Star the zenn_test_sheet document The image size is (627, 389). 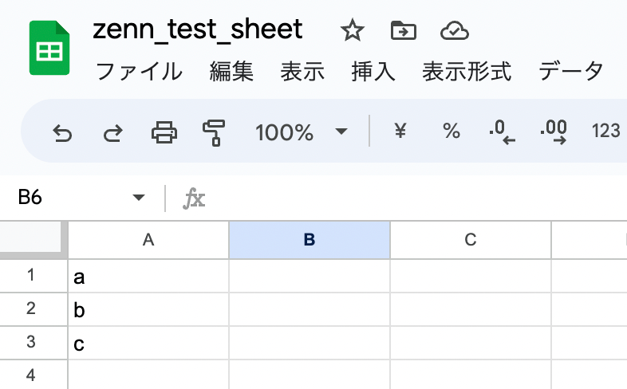[x=353, y=30]
